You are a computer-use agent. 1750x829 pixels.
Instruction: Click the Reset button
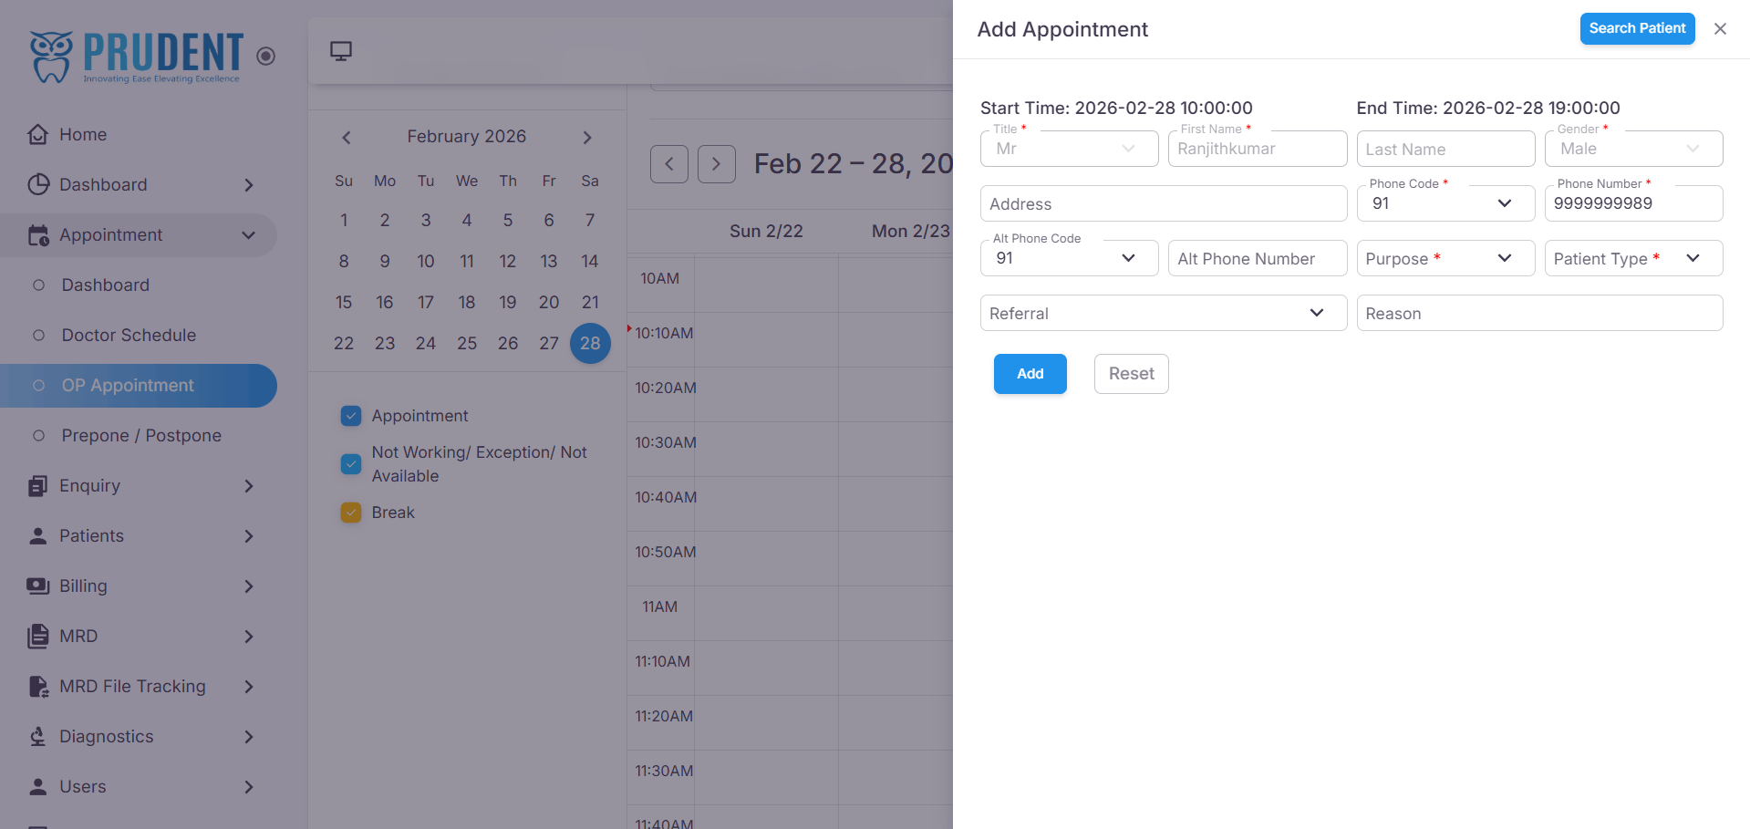coord(1132,374)
